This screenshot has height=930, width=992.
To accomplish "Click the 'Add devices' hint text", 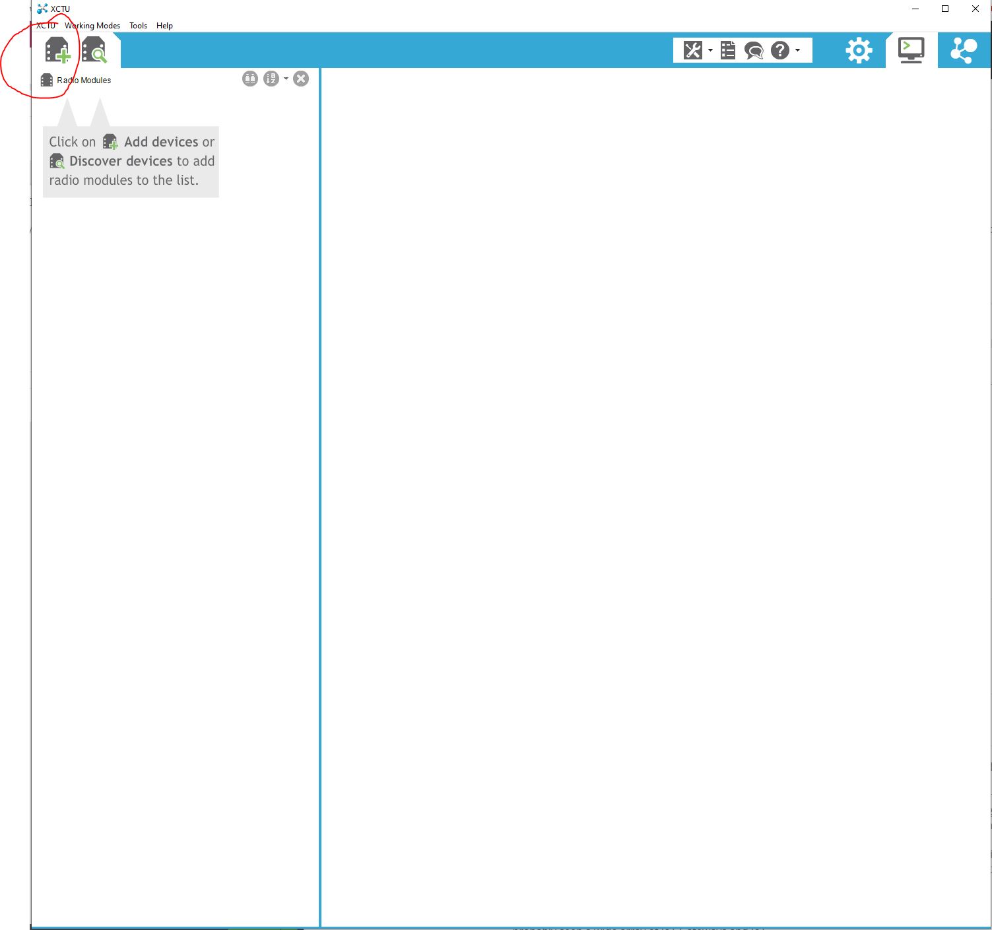I will tap(161, 142).
